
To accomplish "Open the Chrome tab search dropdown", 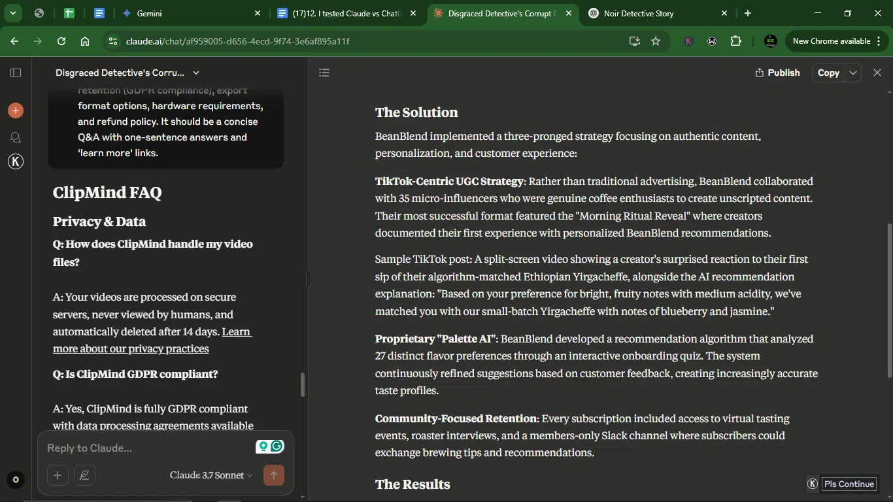I will click(x=13, y=13).
